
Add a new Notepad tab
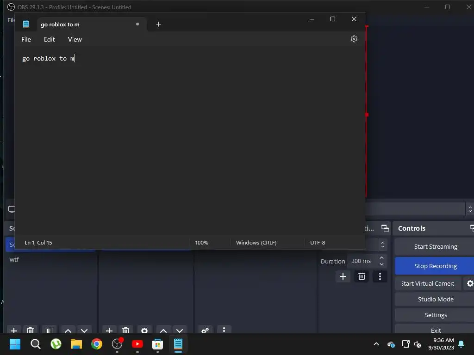pyautogui.click(x=158, y=24)
